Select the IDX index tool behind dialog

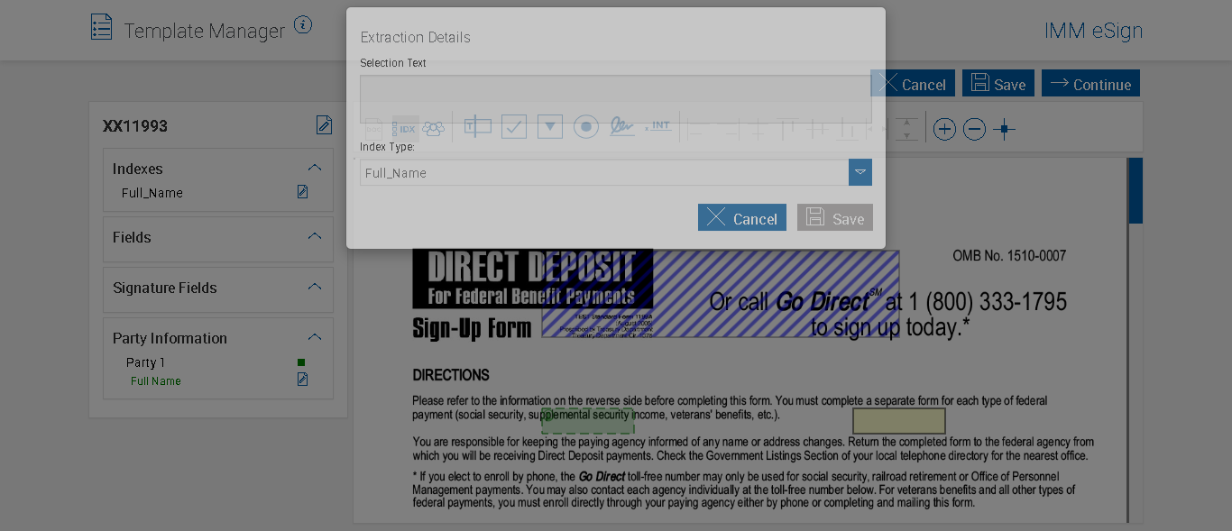click(x=406, y=129)
